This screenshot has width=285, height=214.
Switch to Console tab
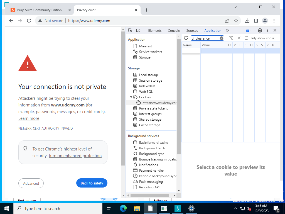point(174,31)
